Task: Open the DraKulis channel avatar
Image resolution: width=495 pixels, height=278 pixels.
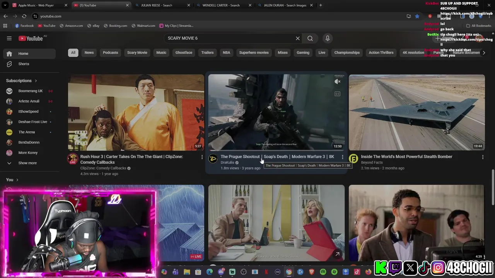Action: [x=213, y=159]
